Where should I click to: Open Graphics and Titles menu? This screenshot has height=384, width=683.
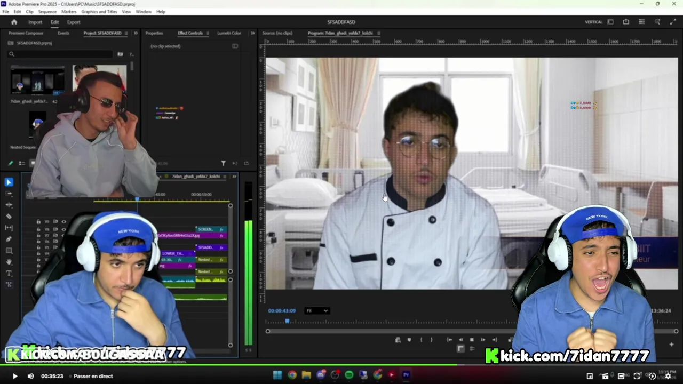click(x=99, y=11)
